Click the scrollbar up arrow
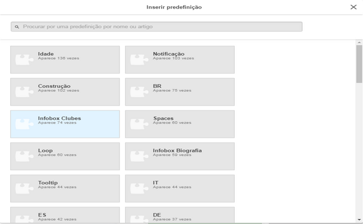This screenshot has width=363, height=224. pos(359,43)
